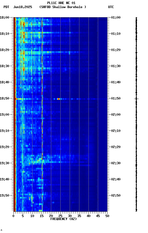The width and height of the screenshot is (148, 233).
Task: Click the 30 Hz frequency axis label
Action: pos(70,216)
